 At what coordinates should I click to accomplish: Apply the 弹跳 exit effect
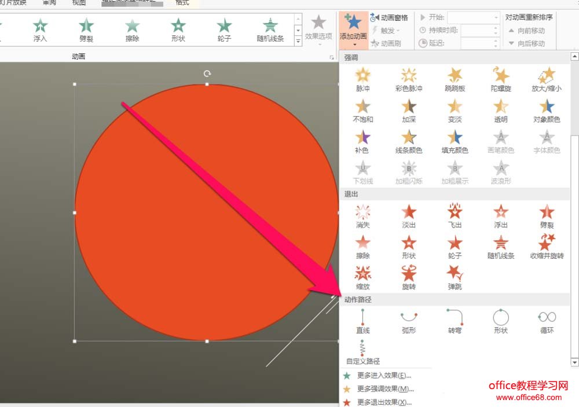[455, 278]
